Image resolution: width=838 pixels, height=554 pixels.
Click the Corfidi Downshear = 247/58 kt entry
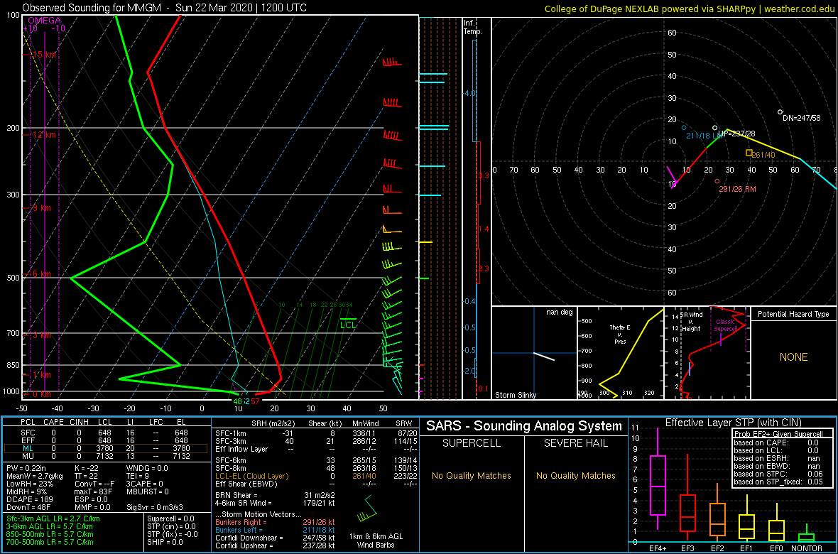click(275, 538)
